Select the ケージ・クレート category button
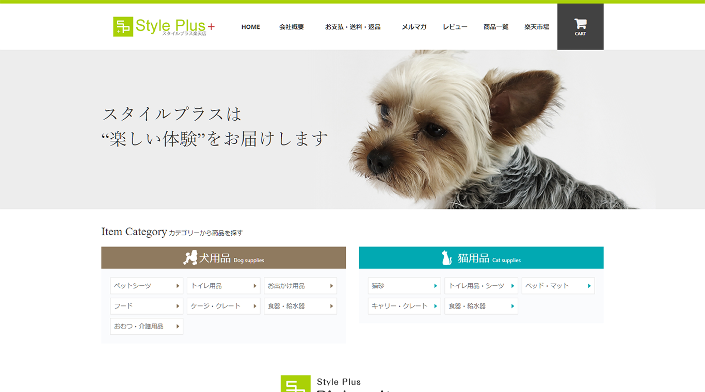705x392 pixels. (223, 306)
